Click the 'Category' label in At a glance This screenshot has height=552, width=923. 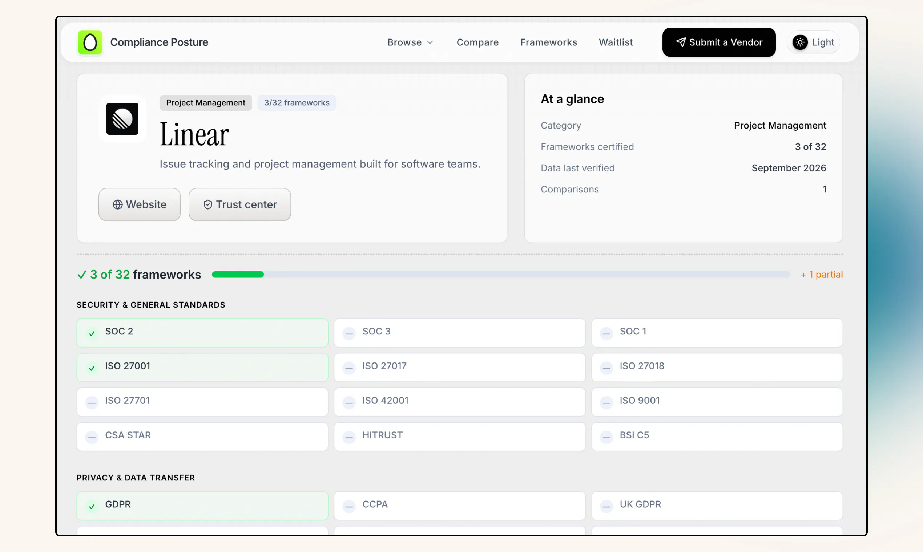(x=560, y=126)
